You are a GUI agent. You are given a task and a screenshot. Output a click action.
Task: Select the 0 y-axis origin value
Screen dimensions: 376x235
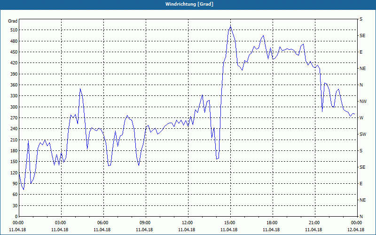pyautogui.click(x=16, y=217)
